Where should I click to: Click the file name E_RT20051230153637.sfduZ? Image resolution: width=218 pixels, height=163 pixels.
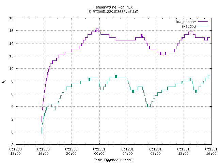click(x=113, y=12)
